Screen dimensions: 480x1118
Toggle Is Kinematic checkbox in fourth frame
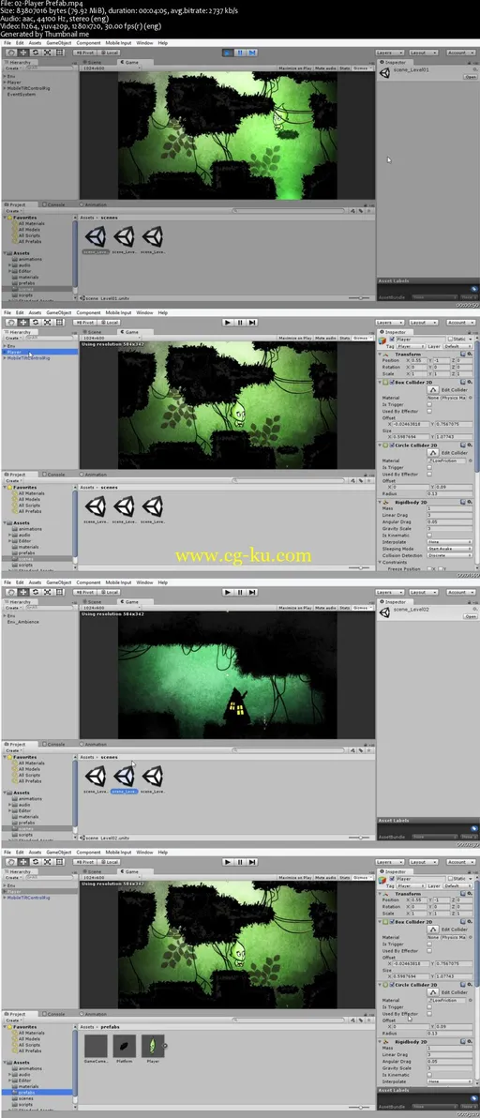click(429, 1075)
